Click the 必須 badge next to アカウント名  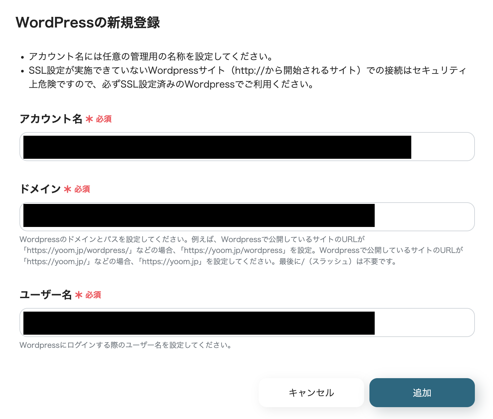point(104,119)
